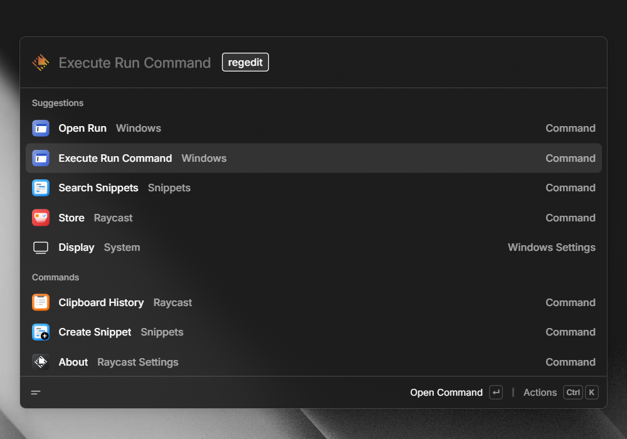Open the bottom-left footer menu icon
This screenshot has width=627, height=439.
(36, 393)
